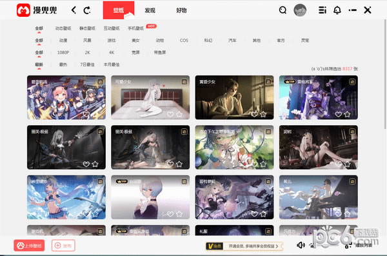Star the 黄昏少女 wallpaper

[x=263, y=114]
